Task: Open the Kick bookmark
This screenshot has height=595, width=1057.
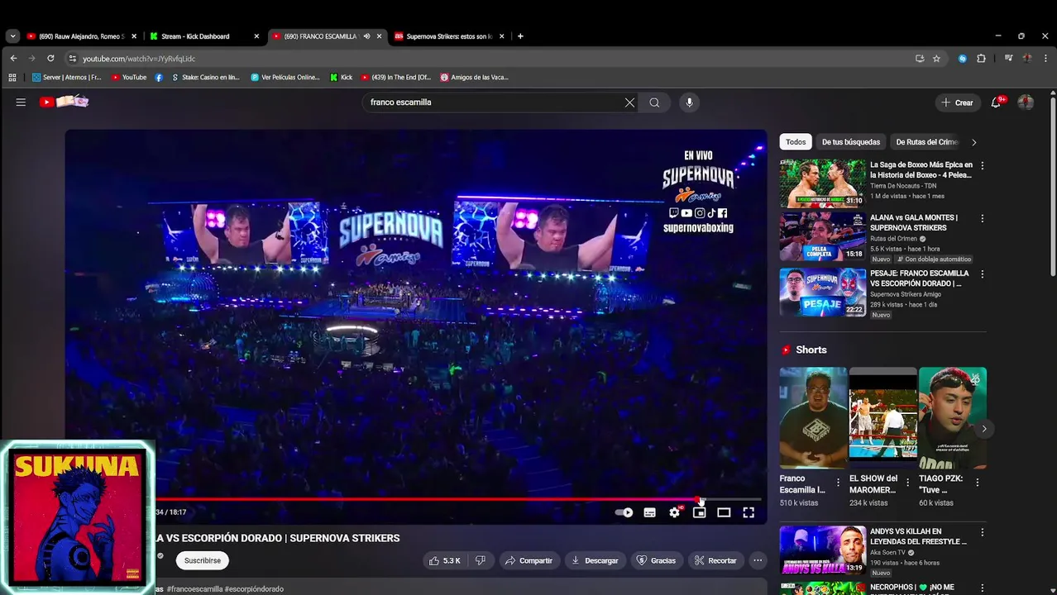Action: (341, 78)
